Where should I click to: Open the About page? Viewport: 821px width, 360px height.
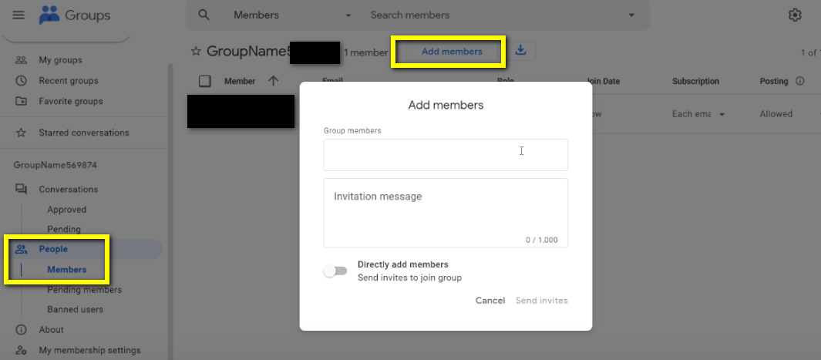coord(52,330)
